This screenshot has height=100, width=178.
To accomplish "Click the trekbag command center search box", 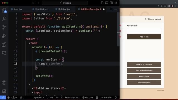I will click(x=65, y=3).
